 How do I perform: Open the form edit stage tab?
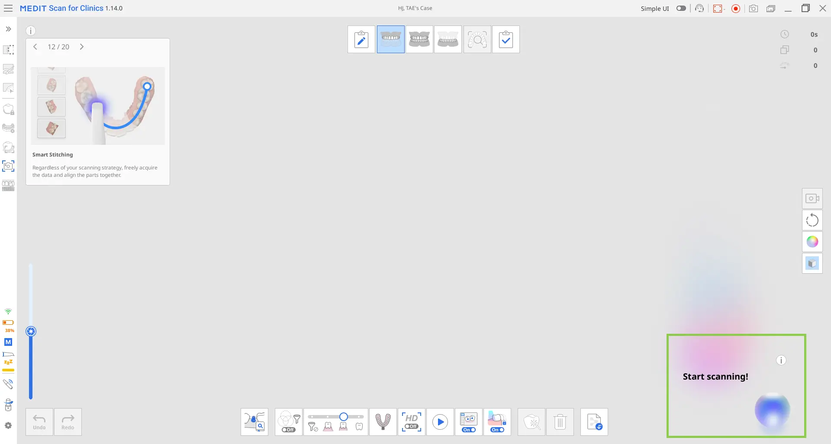point(361,39)
